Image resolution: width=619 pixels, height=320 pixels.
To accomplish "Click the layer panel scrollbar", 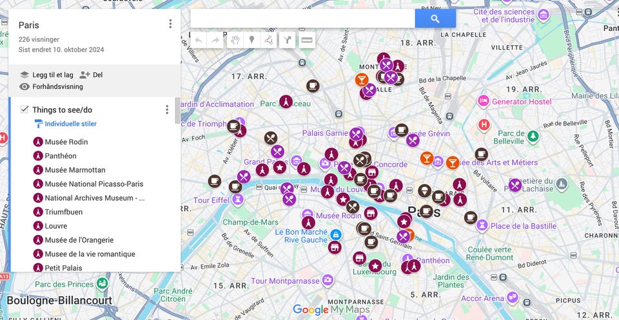I will [x=178, y=111].
